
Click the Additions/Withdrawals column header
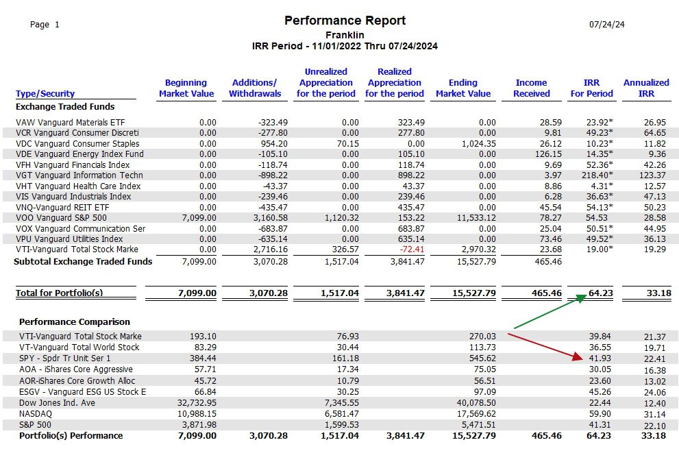[x=255, y=88]
